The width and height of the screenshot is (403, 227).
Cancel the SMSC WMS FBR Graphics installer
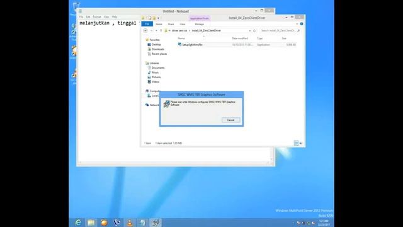pos(231,120)
